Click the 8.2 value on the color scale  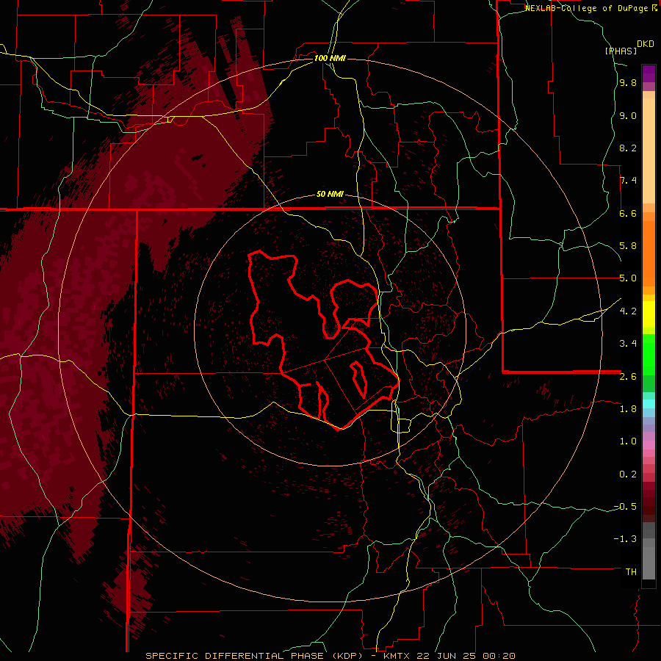[628, 148]
